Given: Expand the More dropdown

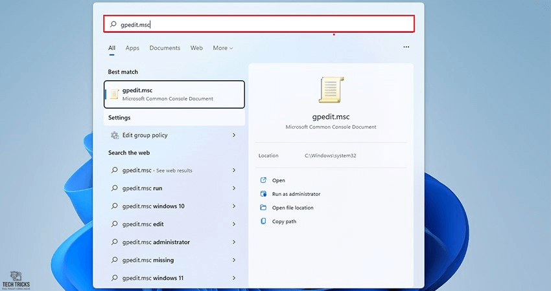Looking at the screenshot, I should (x=223, y=48).
